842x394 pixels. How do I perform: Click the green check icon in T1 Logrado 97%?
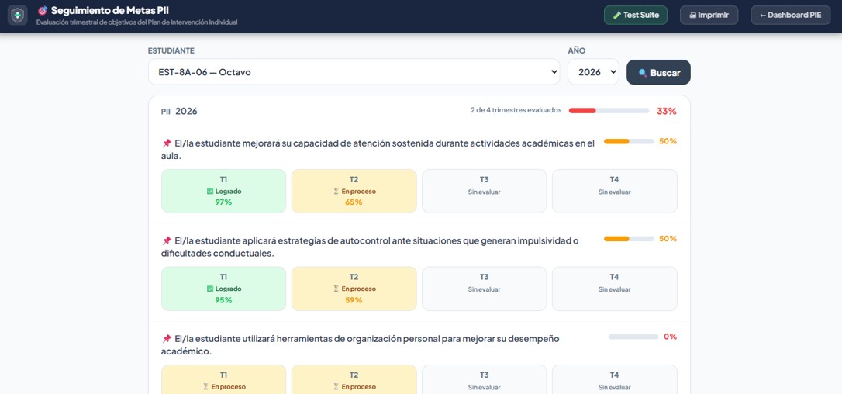pyautogui.click(x=210, y=191)
